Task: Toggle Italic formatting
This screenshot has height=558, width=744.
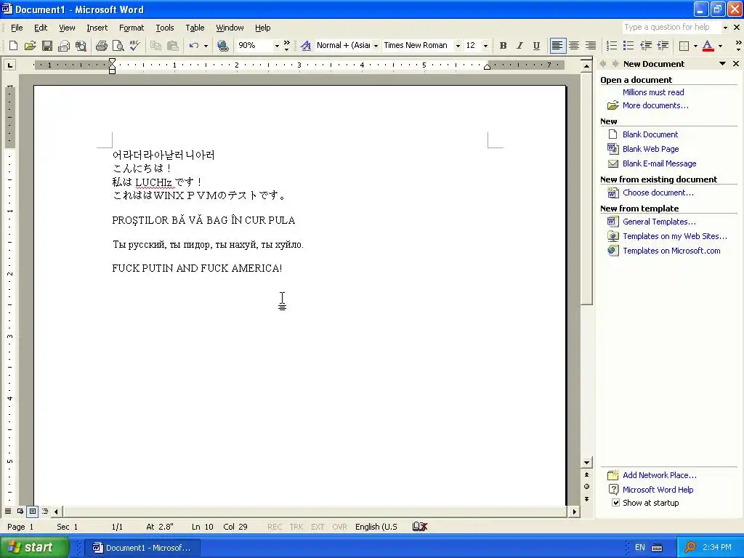Action: pyautogui.click(x=519, y=46)
